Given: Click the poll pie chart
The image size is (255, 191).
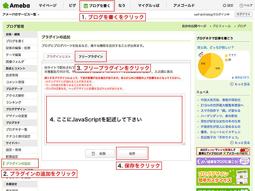Looking at the screenshot, I should 211,66.
